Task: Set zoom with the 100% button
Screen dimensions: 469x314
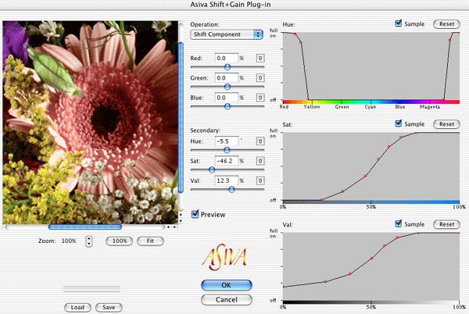Action: (119, 241)
